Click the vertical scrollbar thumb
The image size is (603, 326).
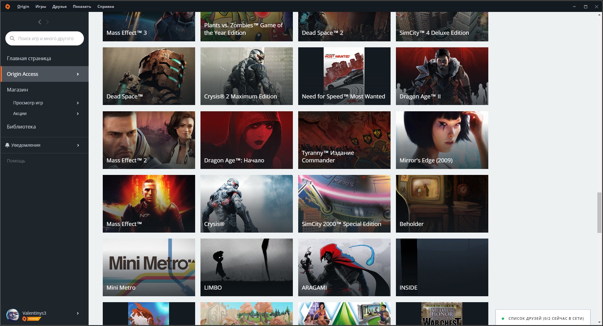click(x=599, y=213)
